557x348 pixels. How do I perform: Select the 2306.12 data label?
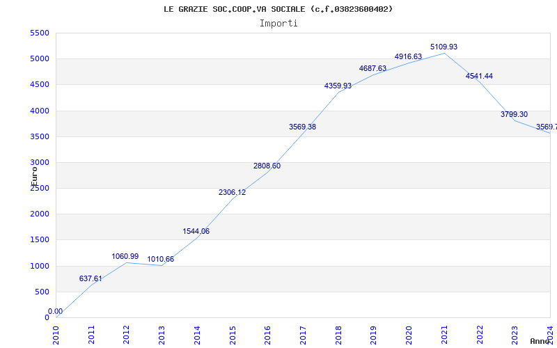pyautogui.click(x=232, y=193)
